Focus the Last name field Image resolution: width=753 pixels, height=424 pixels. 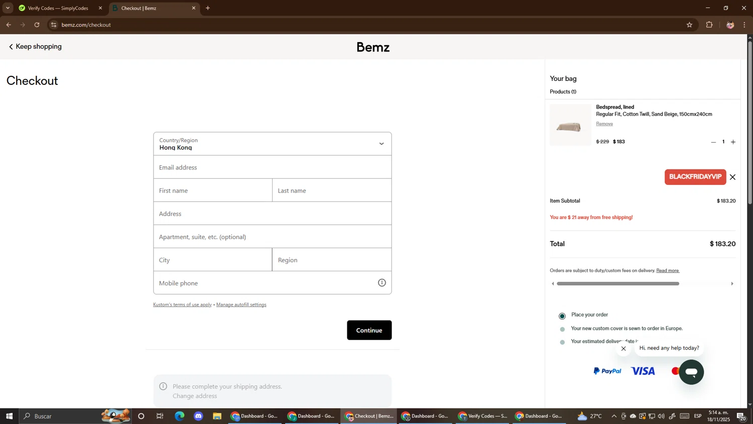[x=332, y=190]
